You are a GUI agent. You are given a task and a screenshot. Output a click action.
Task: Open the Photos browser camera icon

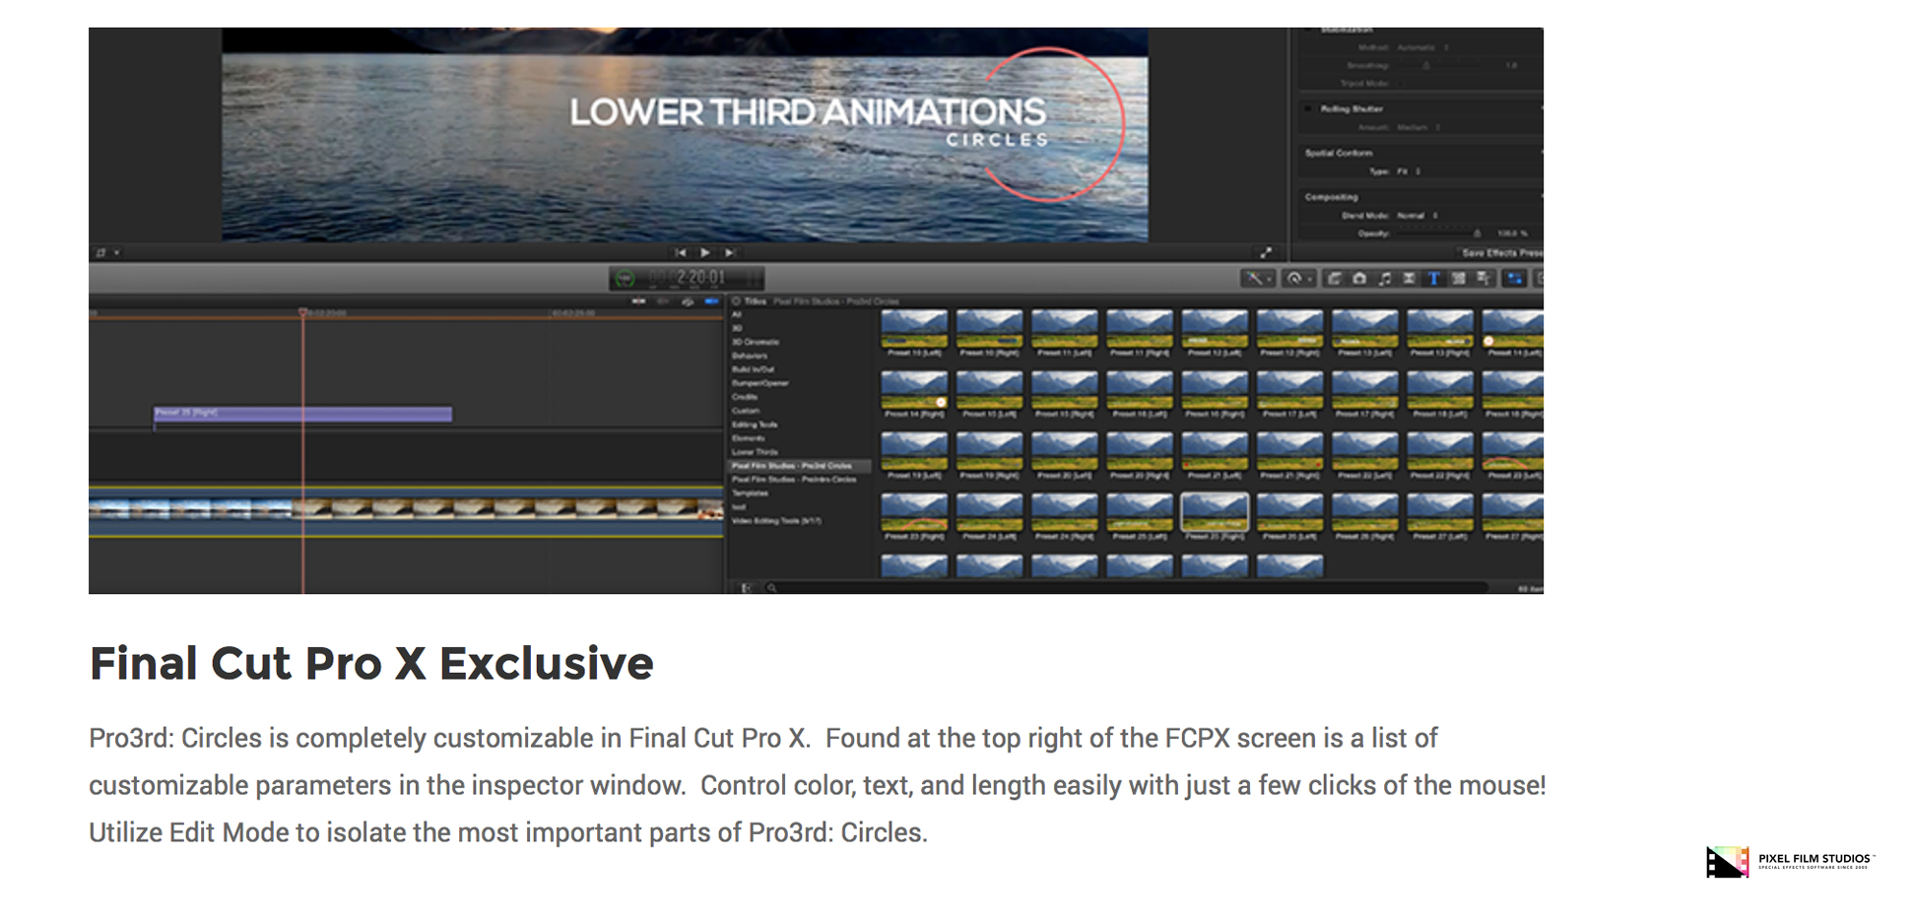point(1359,279)
